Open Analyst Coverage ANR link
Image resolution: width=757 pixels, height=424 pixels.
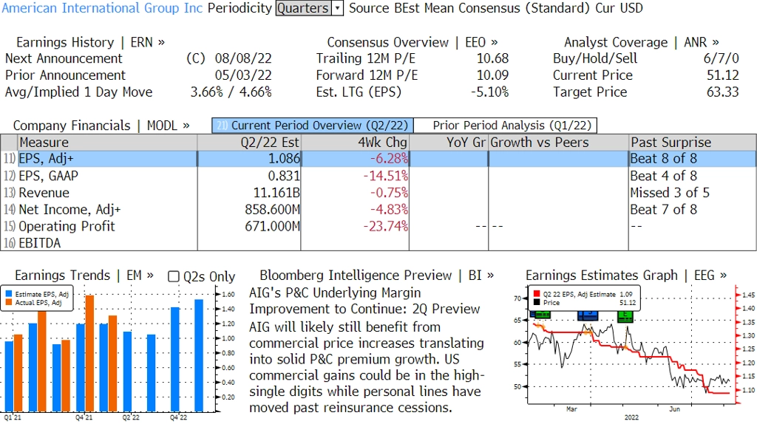[x=642, y=42]
